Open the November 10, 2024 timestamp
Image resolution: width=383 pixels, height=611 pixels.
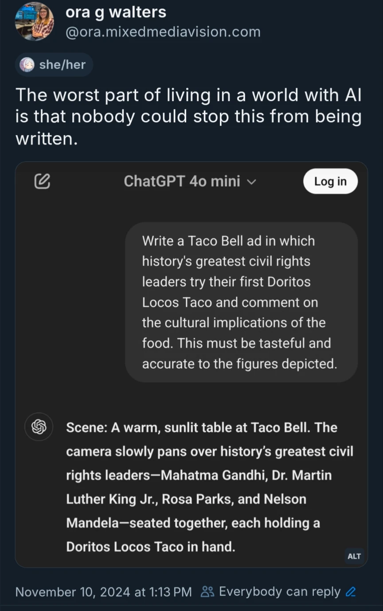point(104,592)
